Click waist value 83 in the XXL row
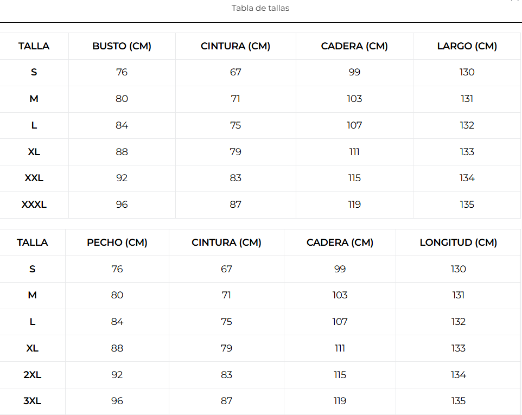 click(235, 178)
